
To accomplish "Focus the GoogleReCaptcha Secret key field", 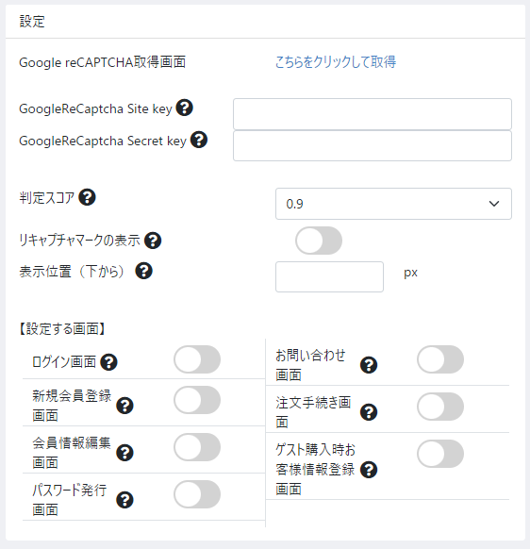I will click(x=373, y=146).
